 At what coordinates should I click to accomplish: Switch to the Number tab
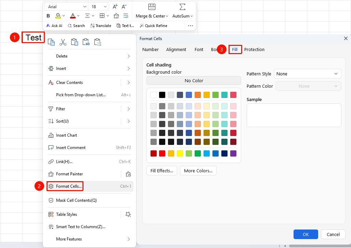(x=151, y=50)
